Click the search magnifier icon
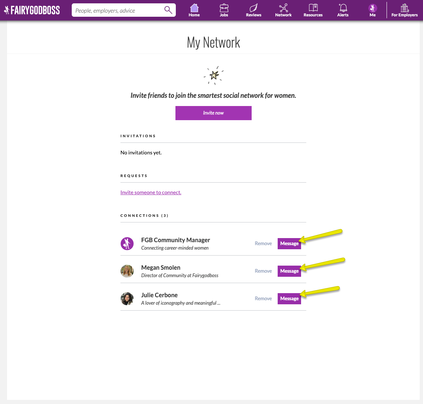This screenshot has width=423, height=404. click(168, 10)
